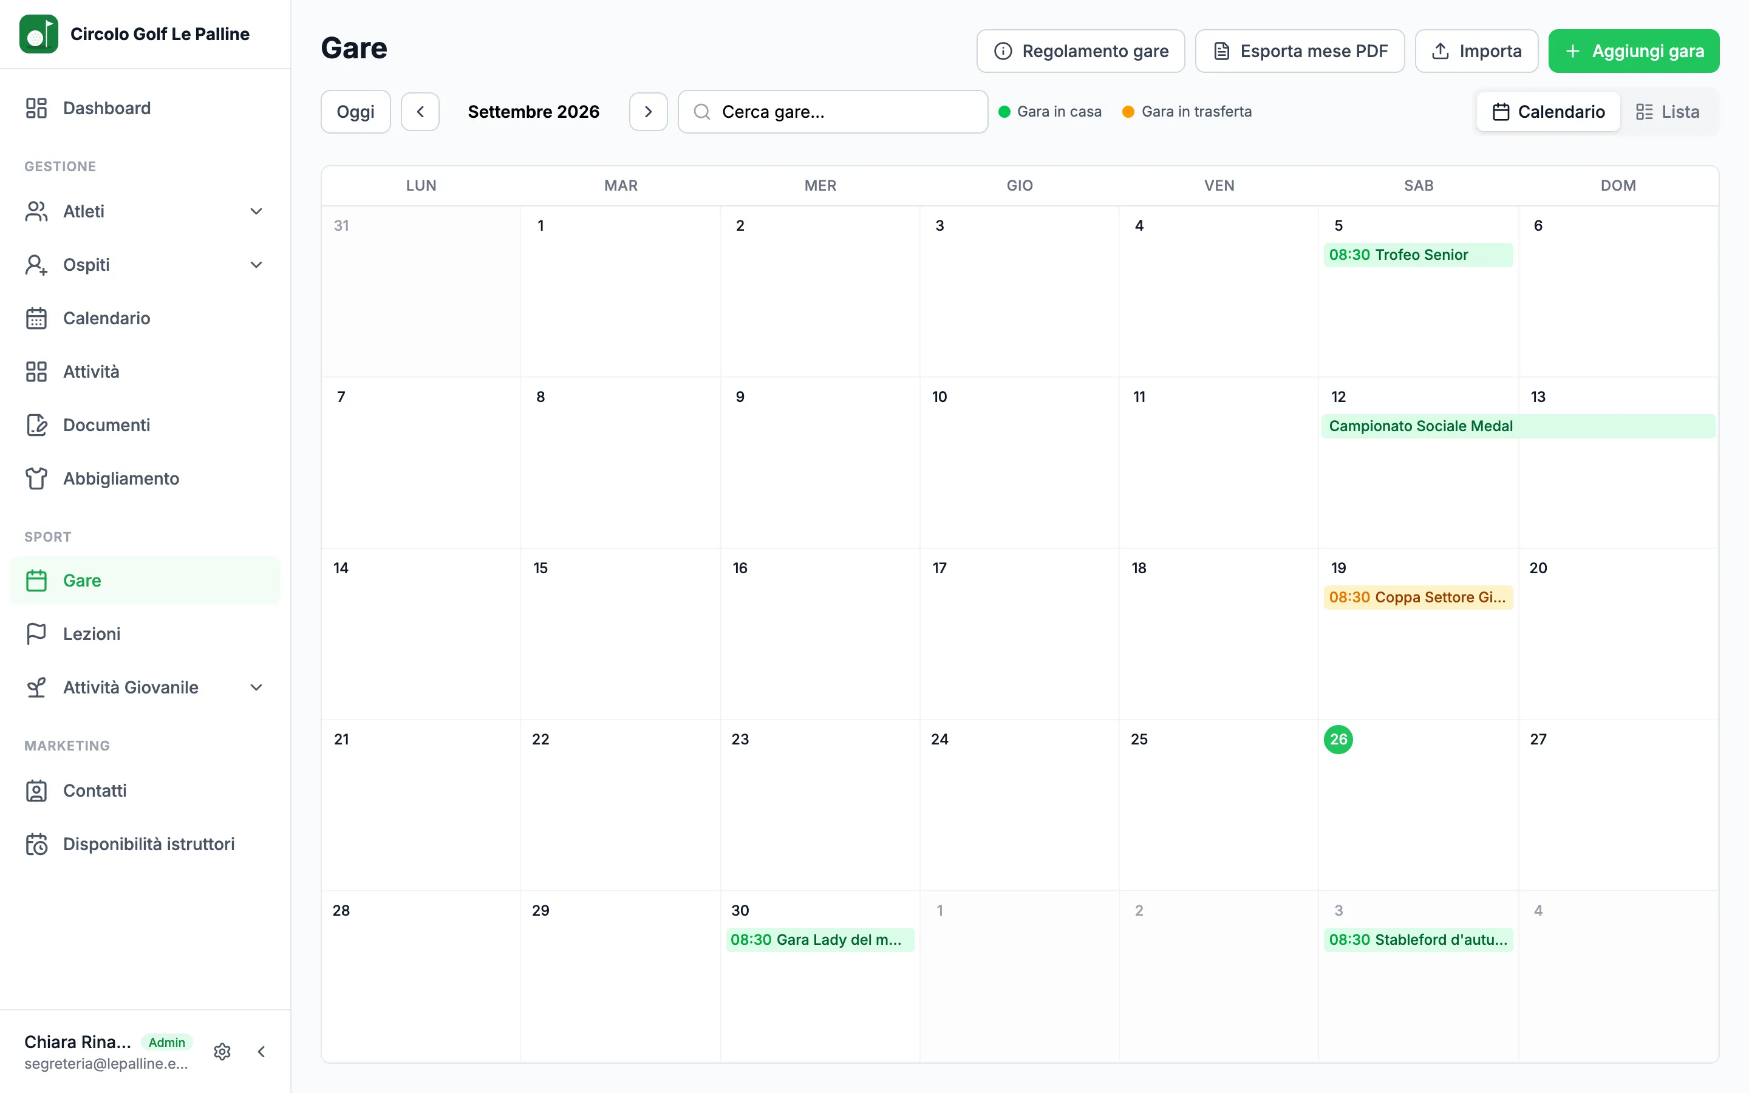Screen dimensions: 1749x1093
Task: Open the Campionato Sociale Medal event
Action: click(1519, 426)
